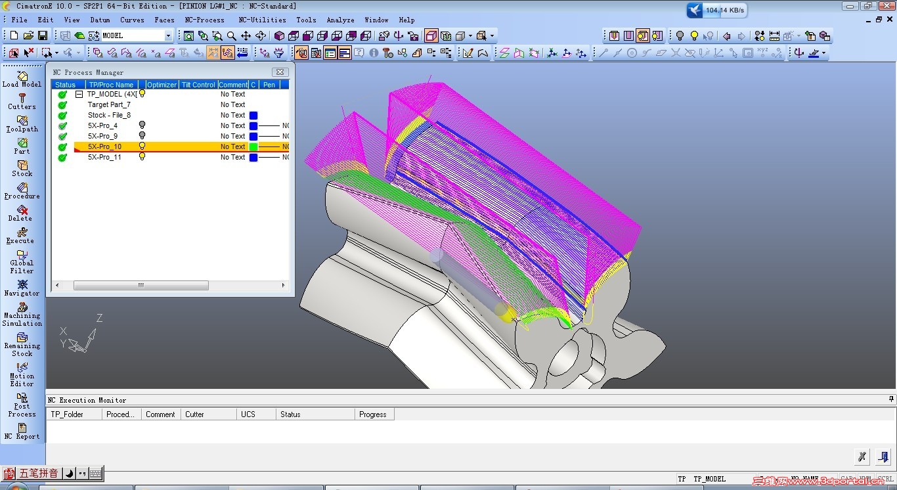Screen dimensions: 897x490
Task: Click the Stock sidebar icon
Action: tap(22, 169)
